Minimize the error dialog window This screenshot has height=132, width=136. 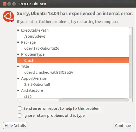click(x=9, y=4)
